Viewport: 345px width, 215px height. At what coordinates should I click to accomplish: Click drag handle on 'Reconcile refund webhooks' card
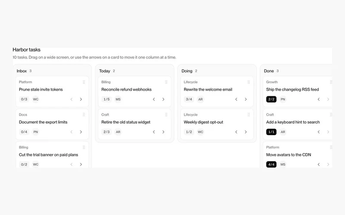coord(166,82)
